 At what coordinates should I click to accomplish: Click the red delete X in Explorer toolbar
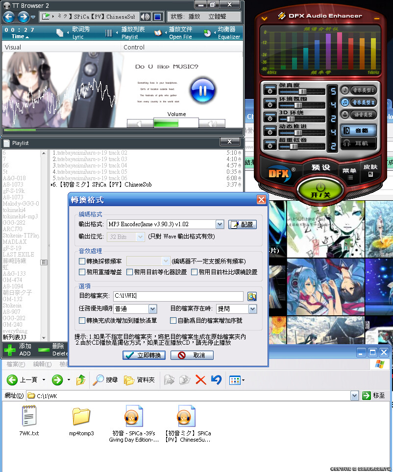click(200, 380)
